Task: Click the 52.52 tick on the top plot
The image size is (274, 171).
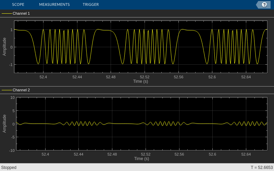Action: point(145,77)
